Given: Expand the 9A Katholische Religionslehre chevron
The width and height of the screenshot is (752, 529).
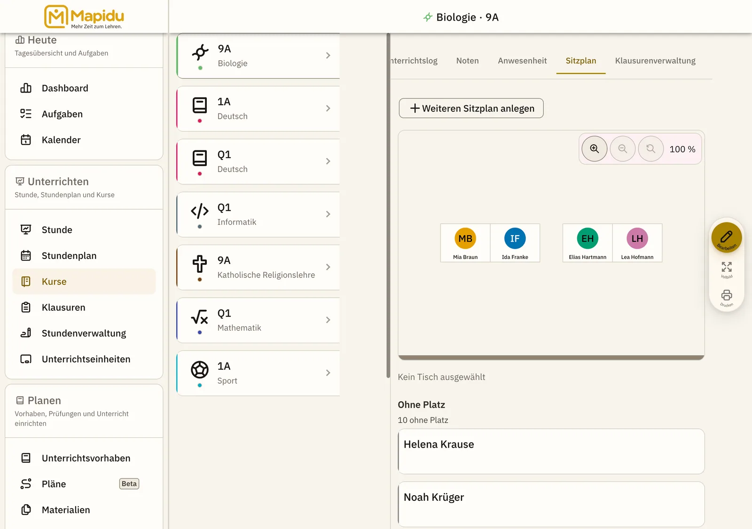Looking at the screenshot, I should click(328, 267).
